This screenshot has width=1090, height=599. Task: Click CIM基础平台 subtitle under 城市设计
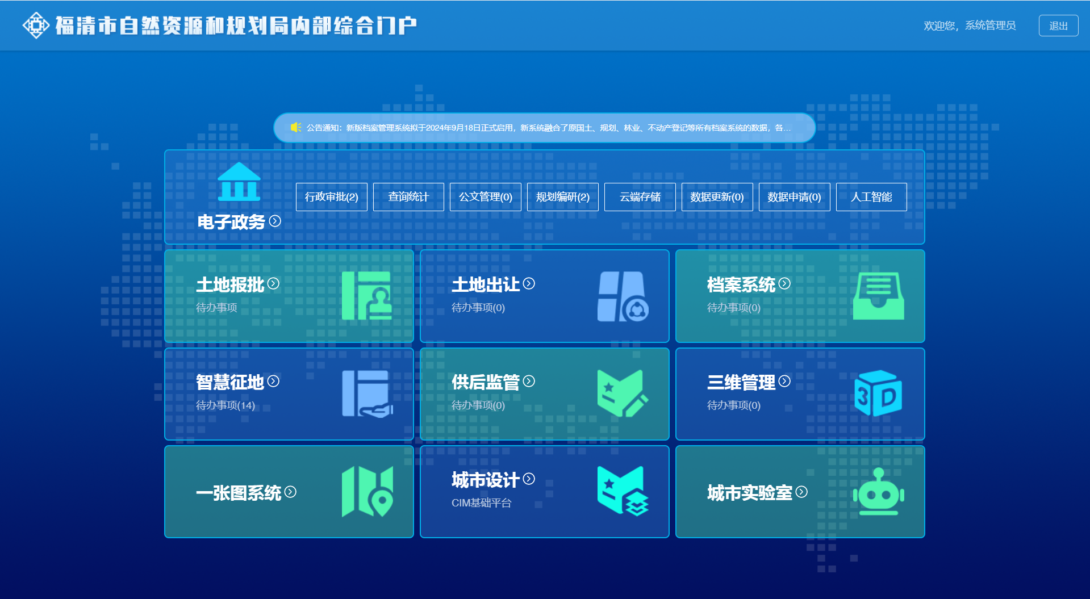(x=482, y=503)
